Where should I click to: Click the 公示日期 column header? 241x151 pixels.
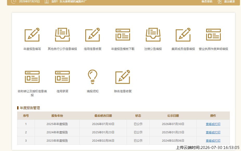[173, 116]
